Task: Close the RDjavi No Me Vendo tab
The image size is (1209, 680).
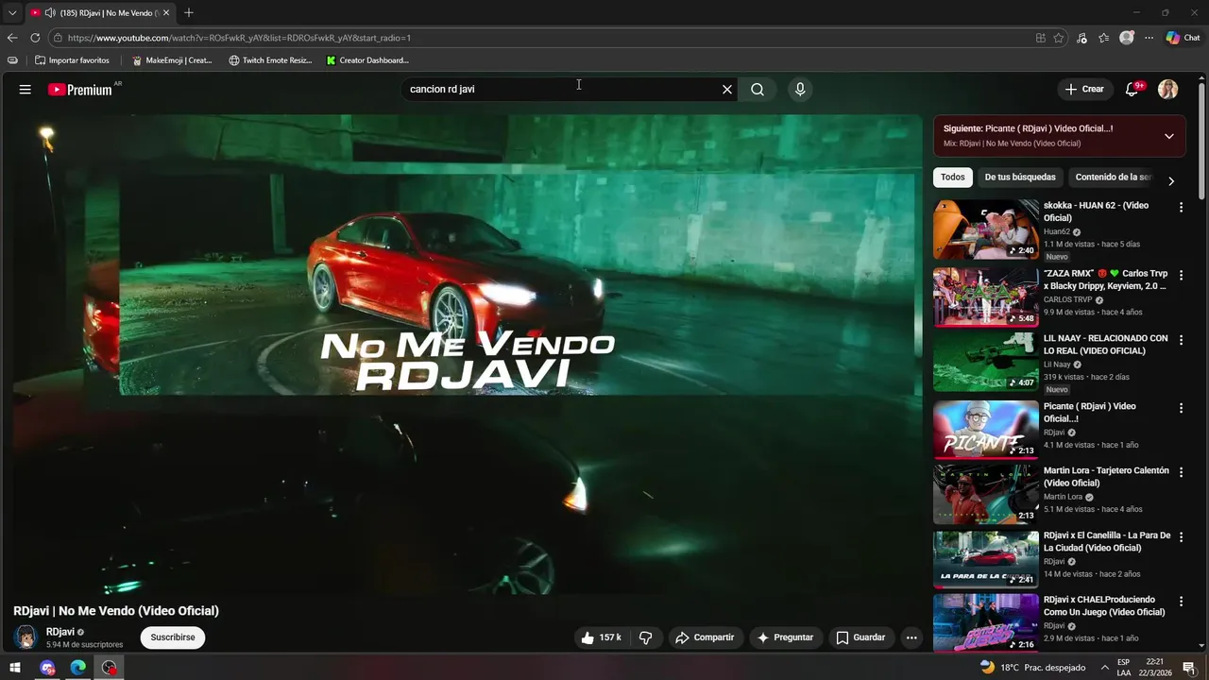Action: pos(165,13)
